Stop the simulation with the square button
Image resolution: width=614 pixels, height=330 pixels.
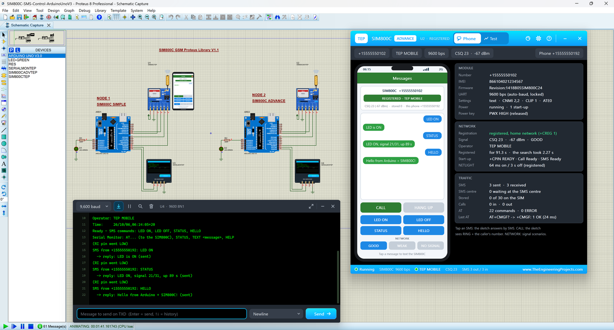click(x=31, y=326)
